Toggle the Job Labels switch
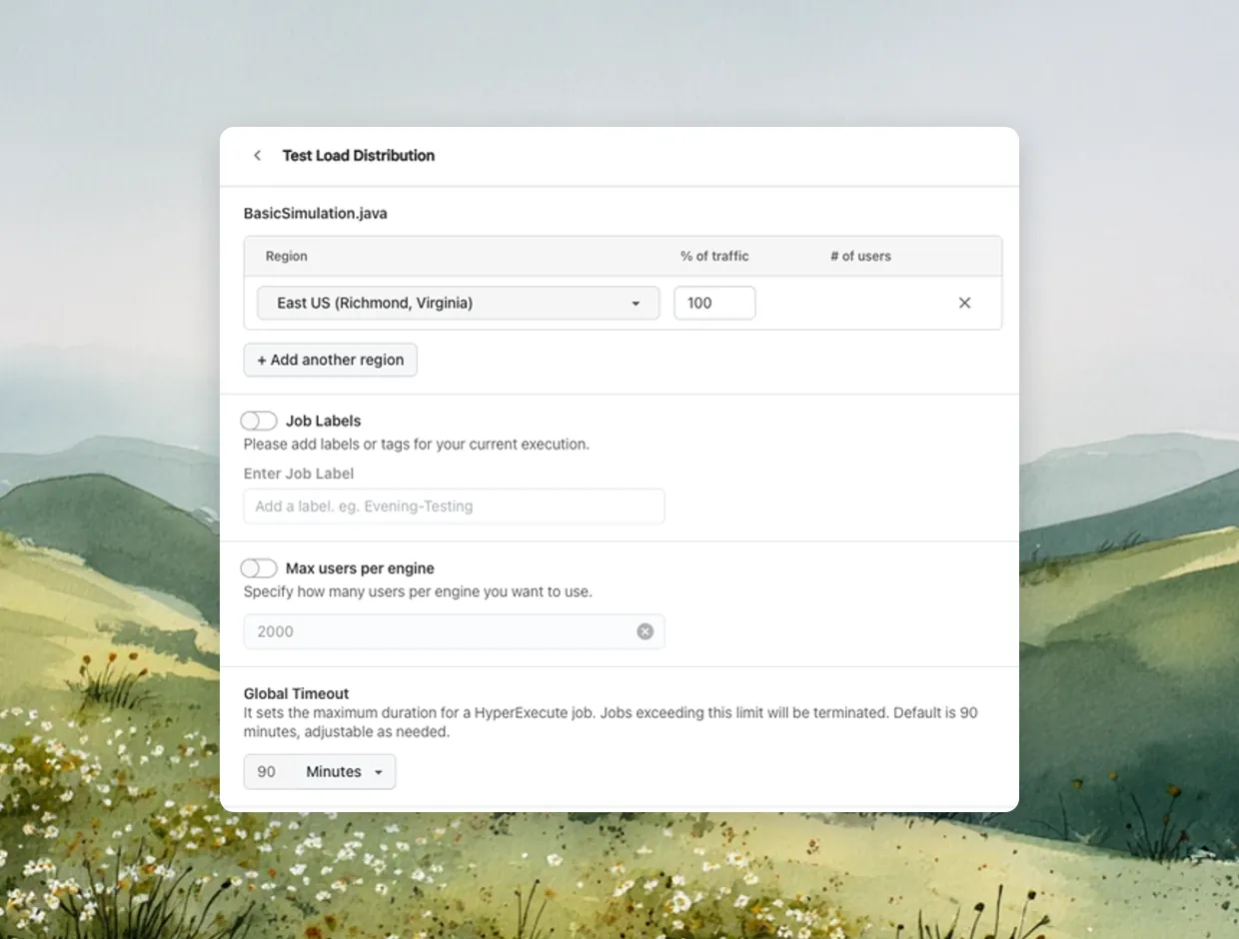The width and height of the screenshot is (1239, 939). point(259,421)
